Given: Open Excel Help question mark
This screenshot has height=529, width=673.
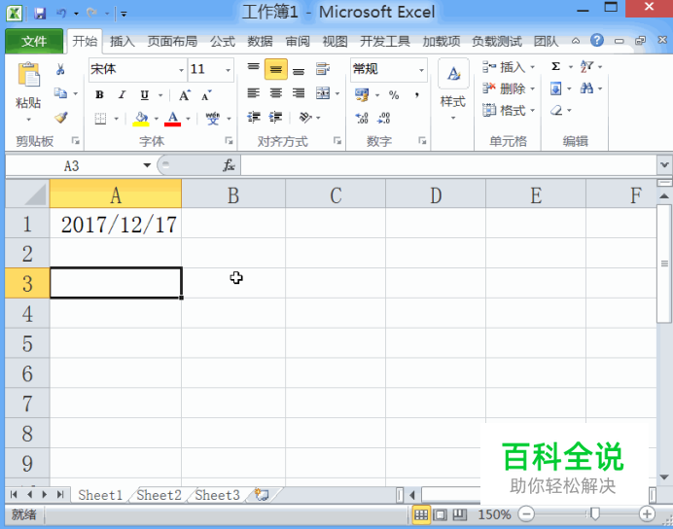Looking at the screenshot, I should pyautogui.click(x=597, y=40).
